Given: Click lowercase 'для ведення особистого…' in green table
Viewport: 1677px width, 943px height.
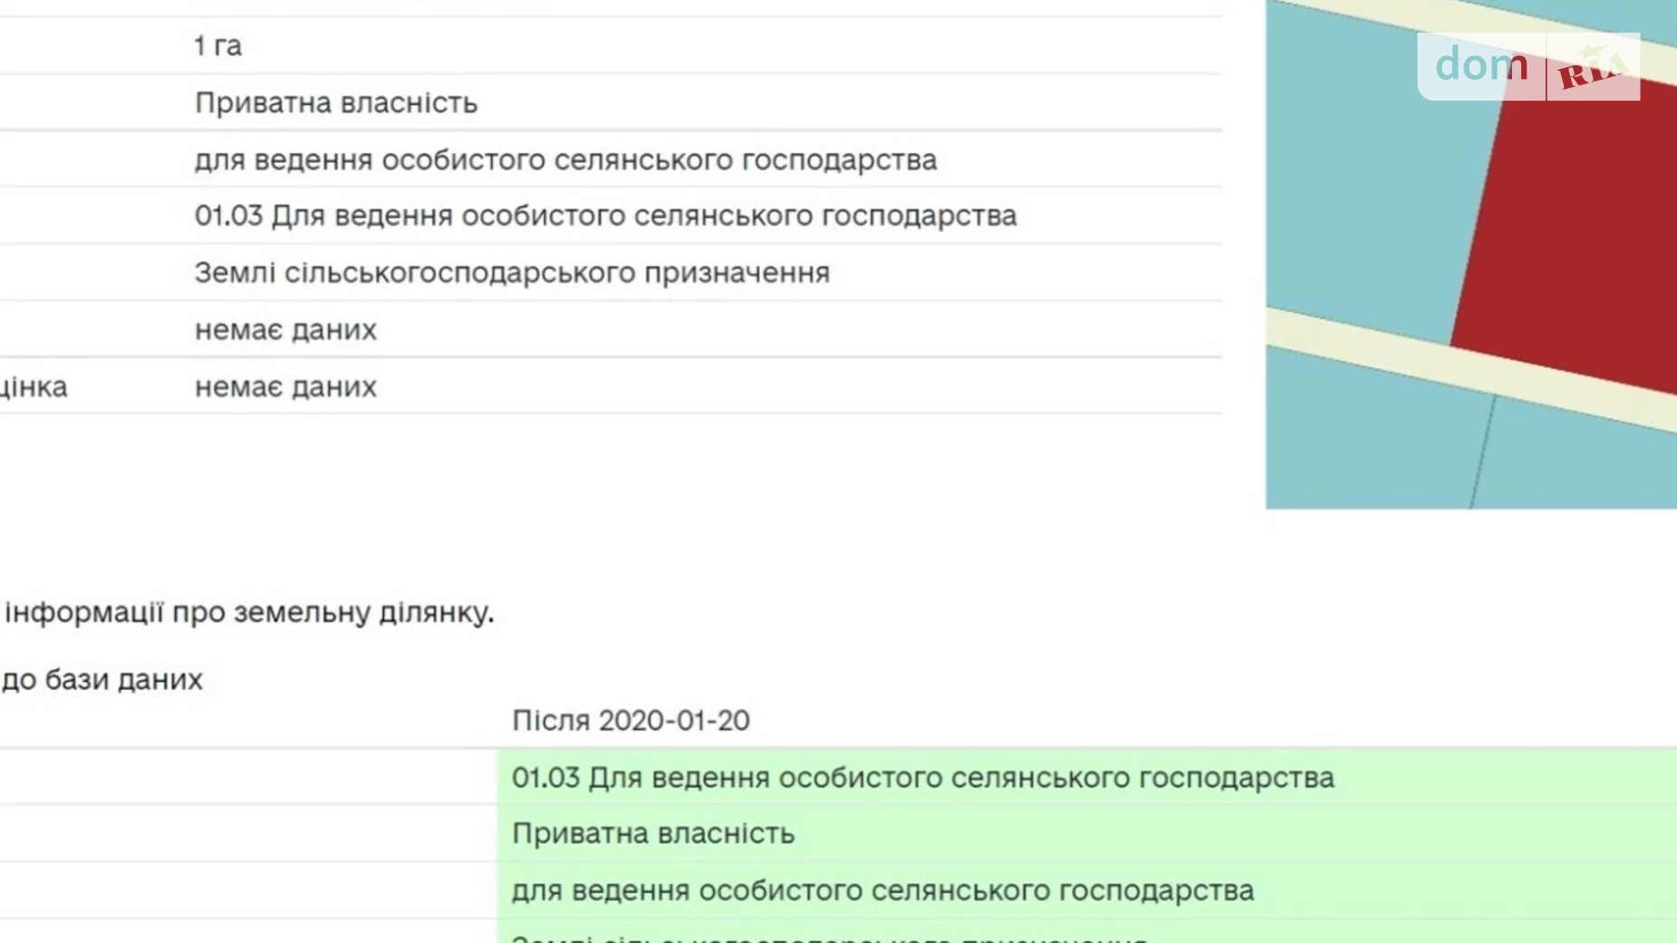Looking at the screenshot, I should coord(883,890).
